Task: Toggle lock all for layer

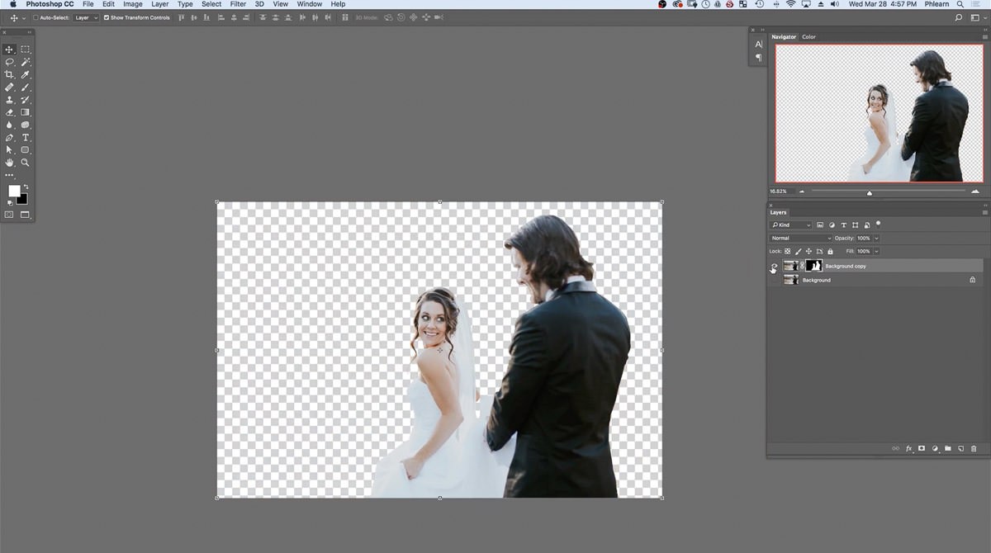Action: 830,251
